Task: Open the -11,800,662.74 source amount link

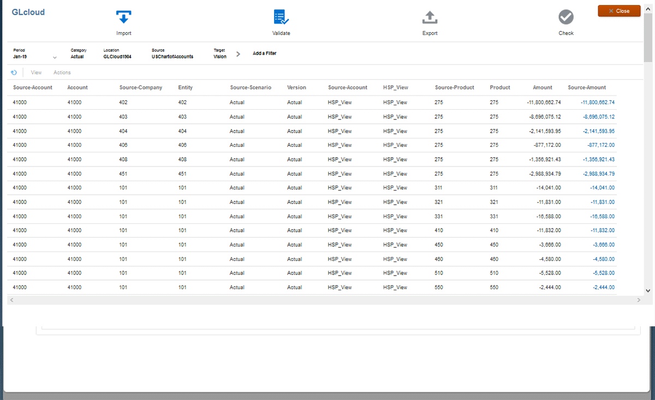Action: (x=598, y=102)
